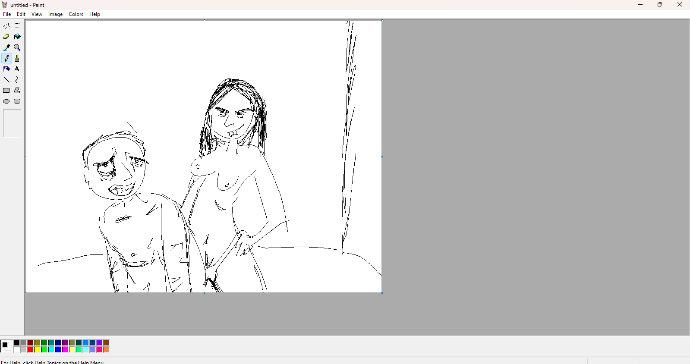The image size is (690, 364).
Task: Pick the bright yellow swatch
Action: [x=38, y=350]
